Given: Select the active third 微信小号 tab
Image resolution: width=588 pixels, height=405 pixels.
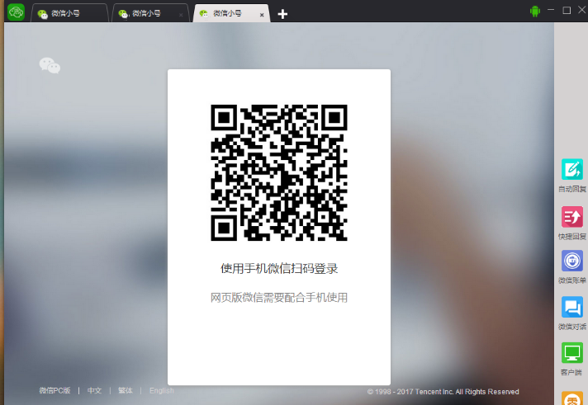Looking at the screenshot, I should pyautogui.click(x=231, y=13).
